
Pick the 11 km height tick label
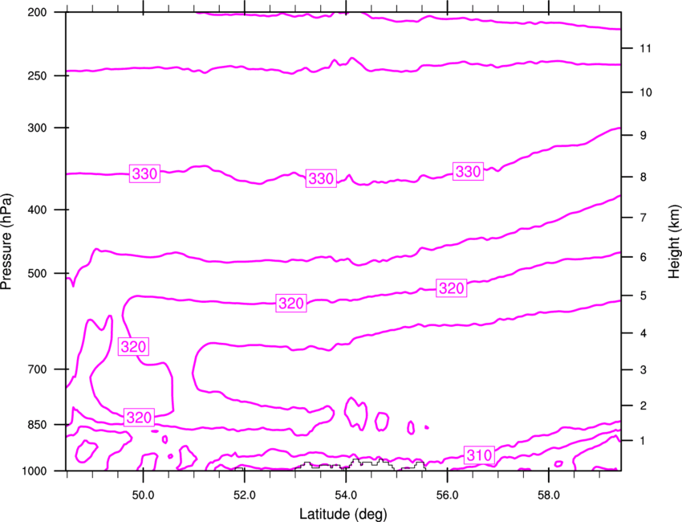[x=645, y=48]
